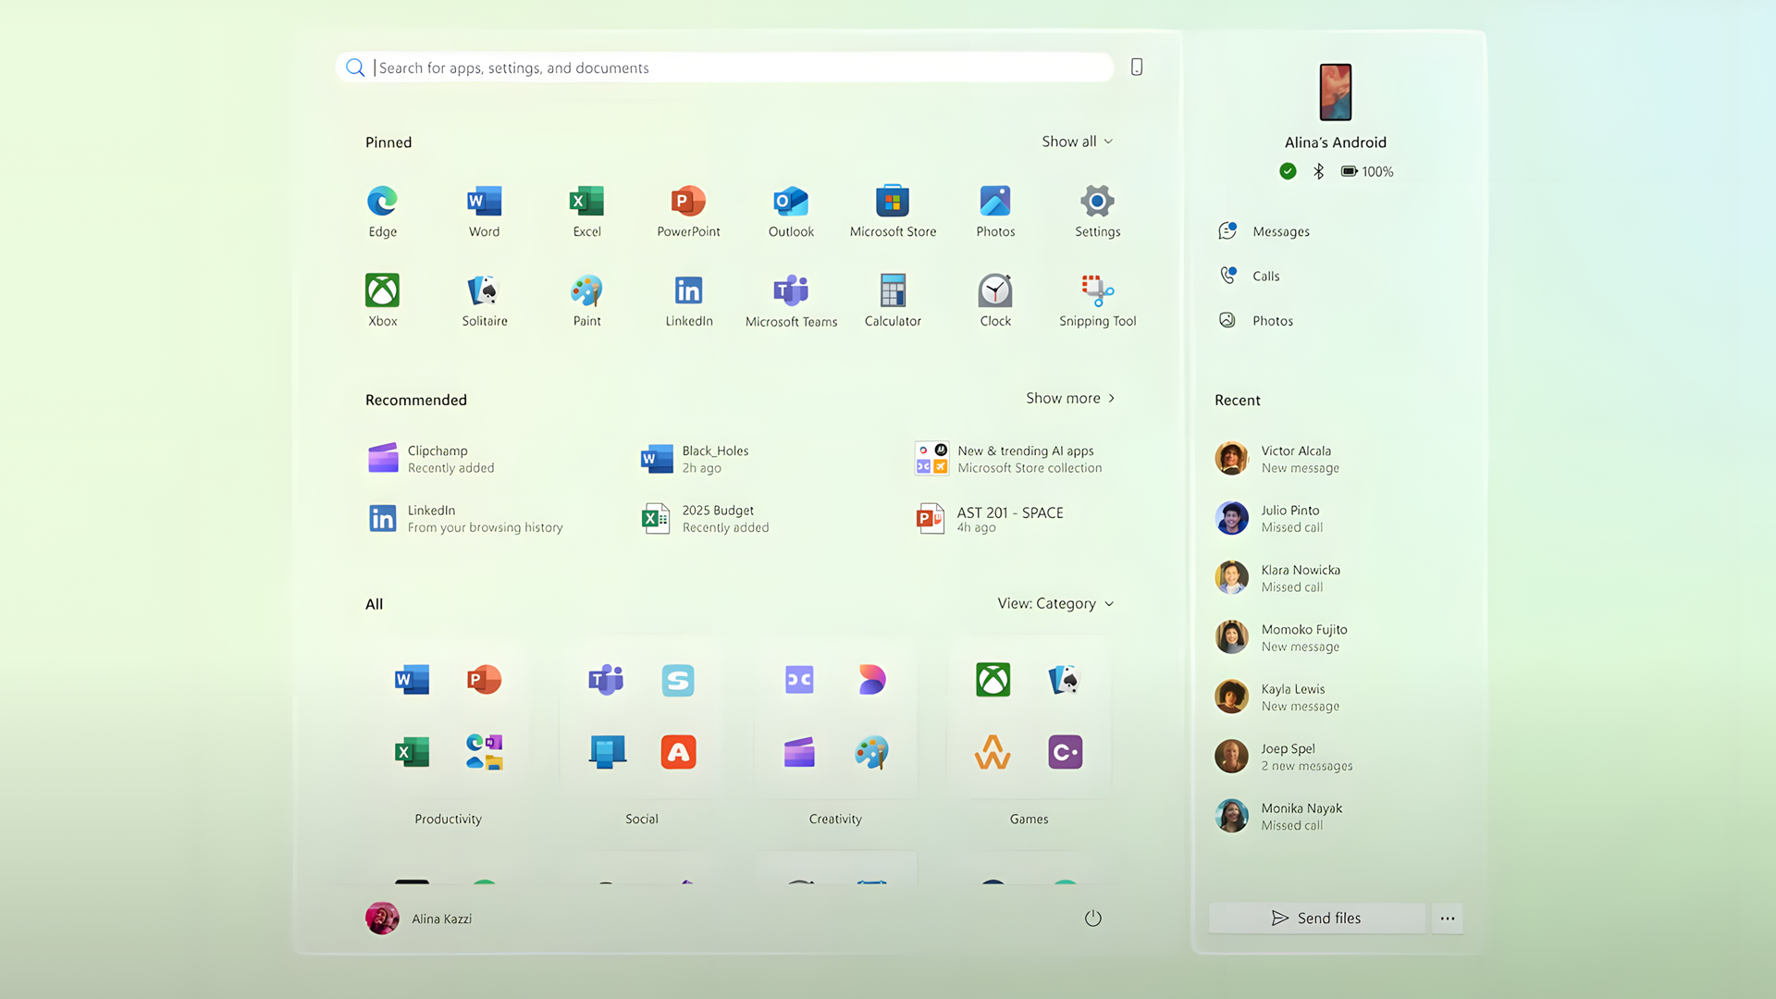Open Clipchamp in the Creativity category
1776x999 pixels.
click(x=799, y=752)
